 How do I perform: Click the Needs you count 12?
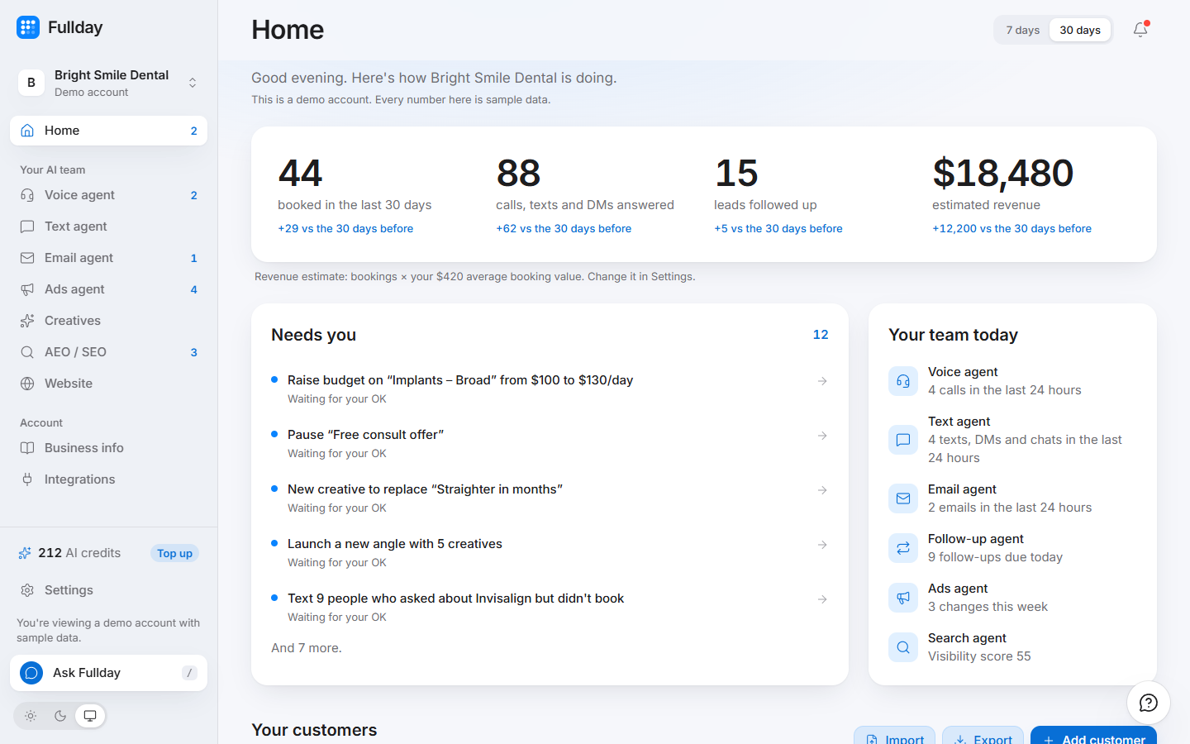click(x=821, y=335)
